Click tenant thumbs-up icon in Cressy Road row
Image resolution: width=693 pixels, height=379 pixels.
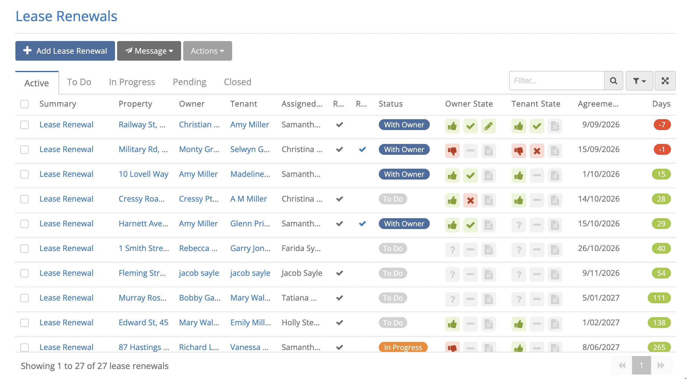[x=519, y=200]
